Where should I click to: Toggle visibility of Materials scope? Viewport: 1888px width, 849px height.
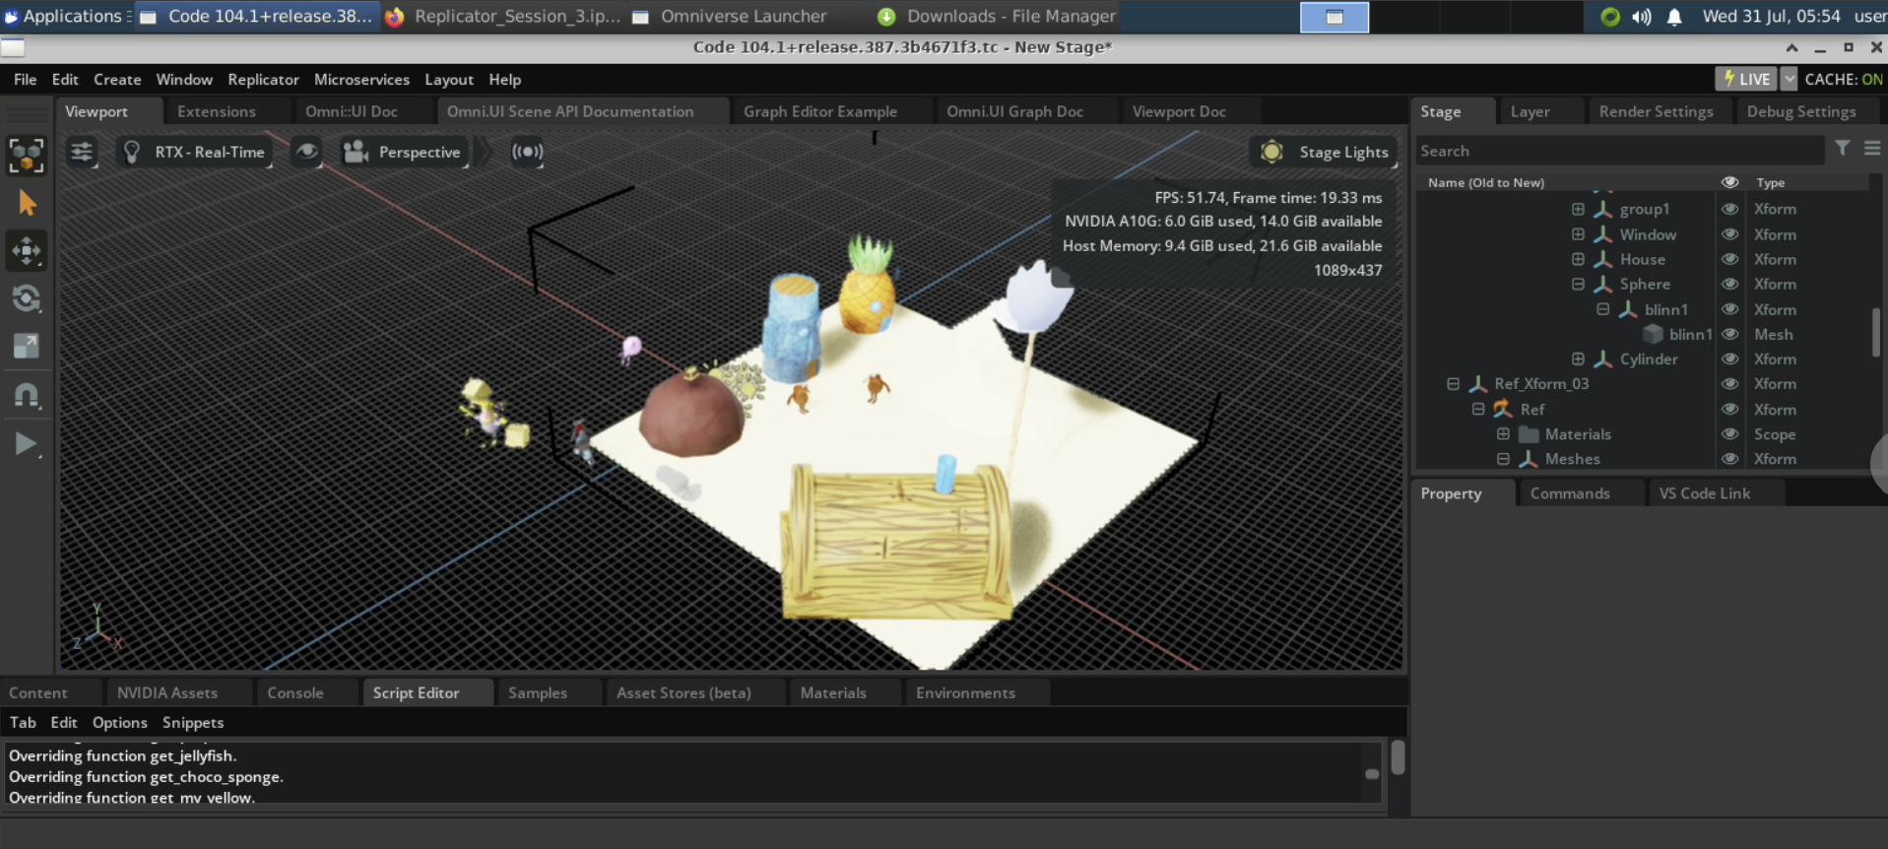pos(1729,433)
